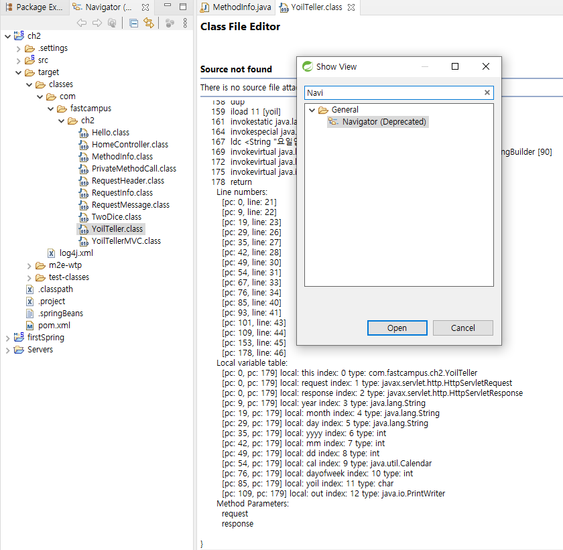Screen dimensions: 563x550
Task: Click the firstSpring project icon
Action: tap(19, 337)
